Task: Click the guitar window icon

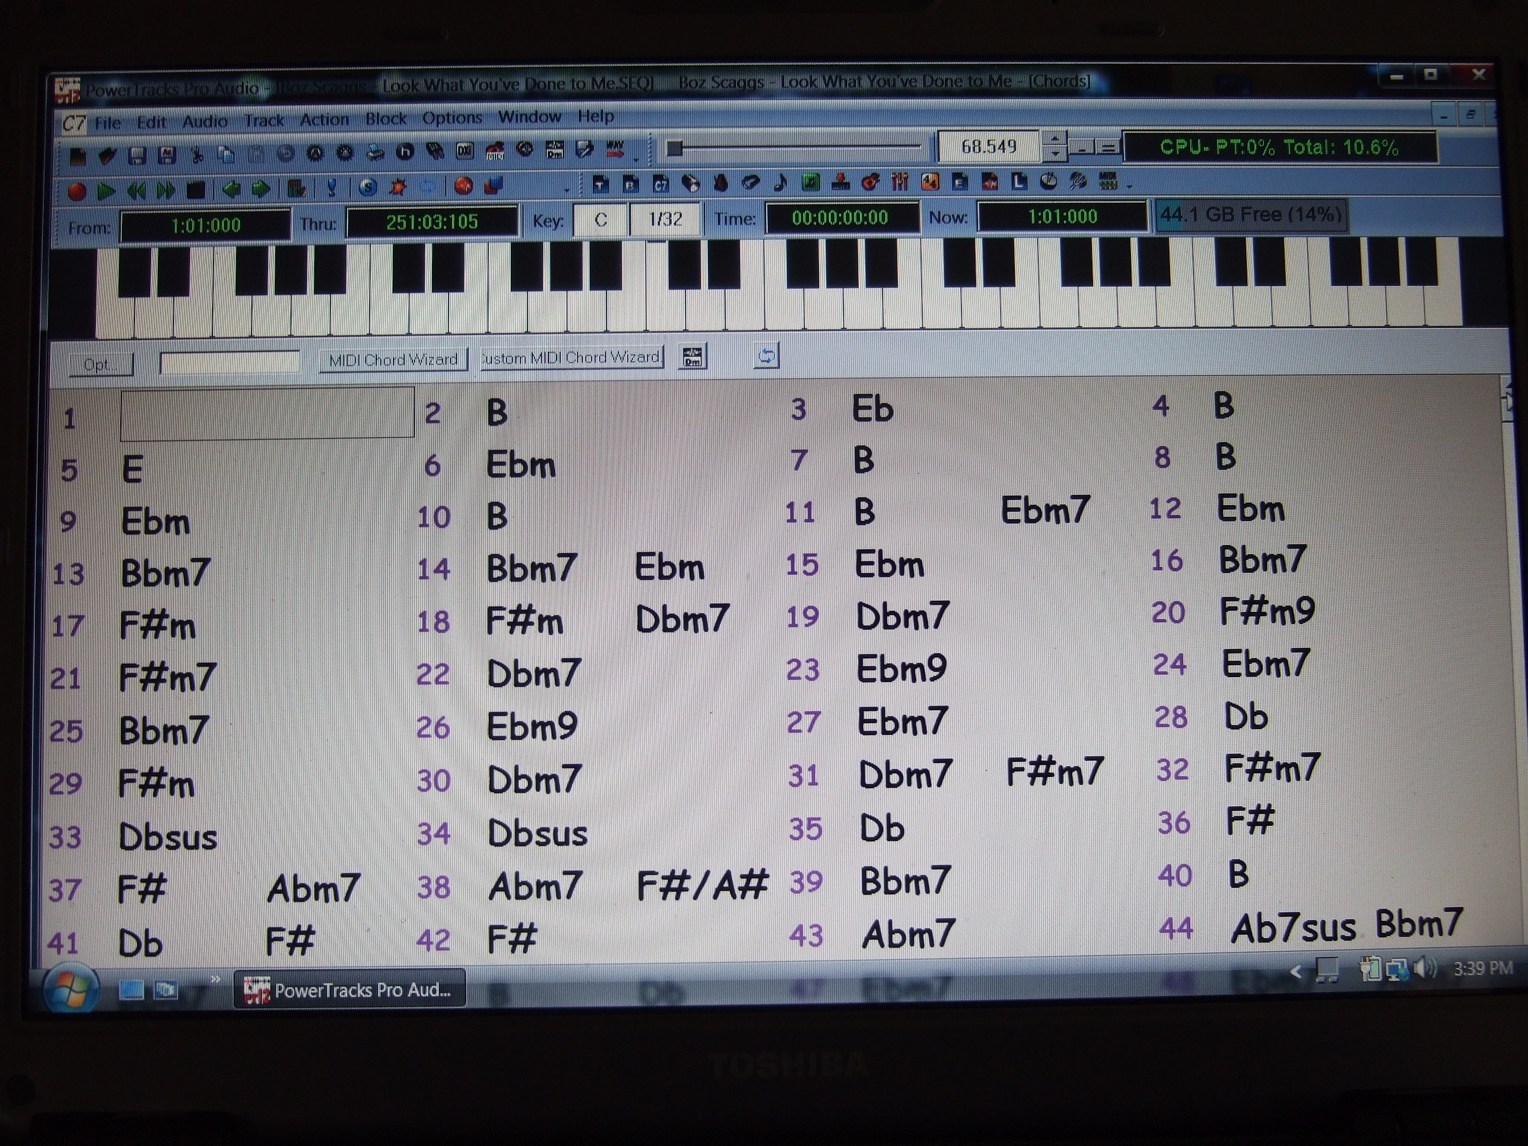Action: coord(870,182)
